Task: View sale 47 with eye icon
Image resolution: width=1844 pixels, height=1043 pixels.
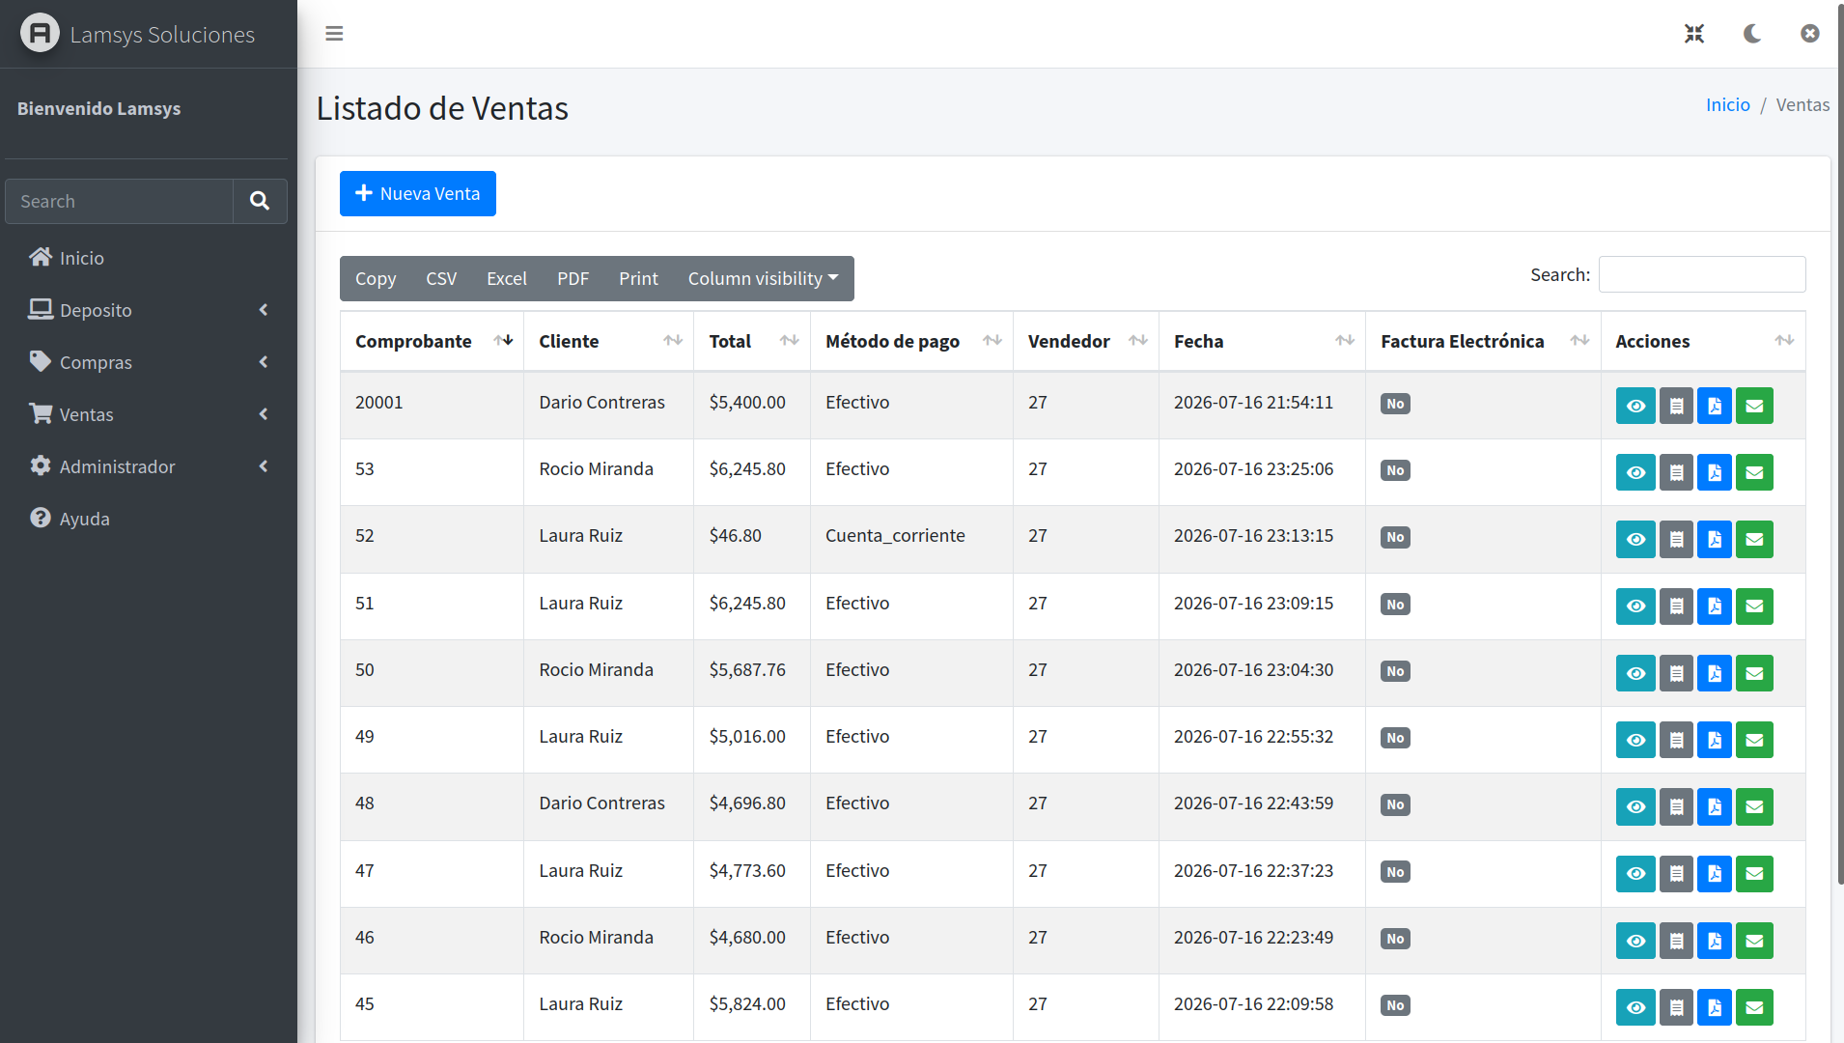Action: [x=1635, y=874]
